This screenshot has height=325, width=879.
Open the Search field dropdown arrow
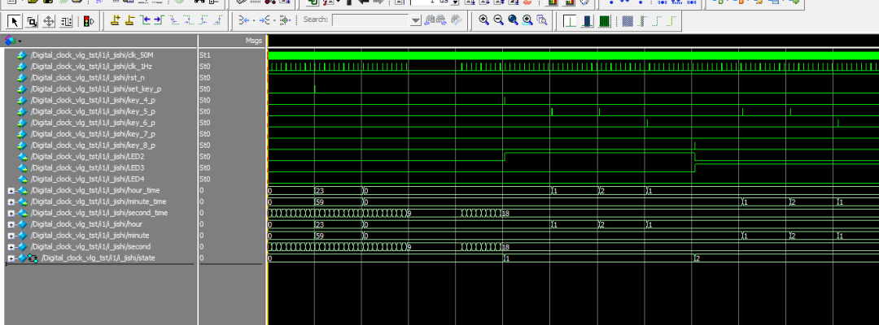click(416, 20)
